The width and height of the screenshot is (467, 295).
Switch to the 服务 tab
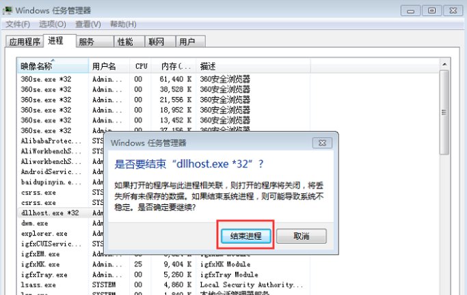(95, 42)
